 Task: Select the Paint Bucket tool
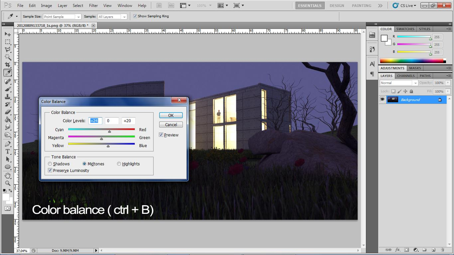pos(8,120)
